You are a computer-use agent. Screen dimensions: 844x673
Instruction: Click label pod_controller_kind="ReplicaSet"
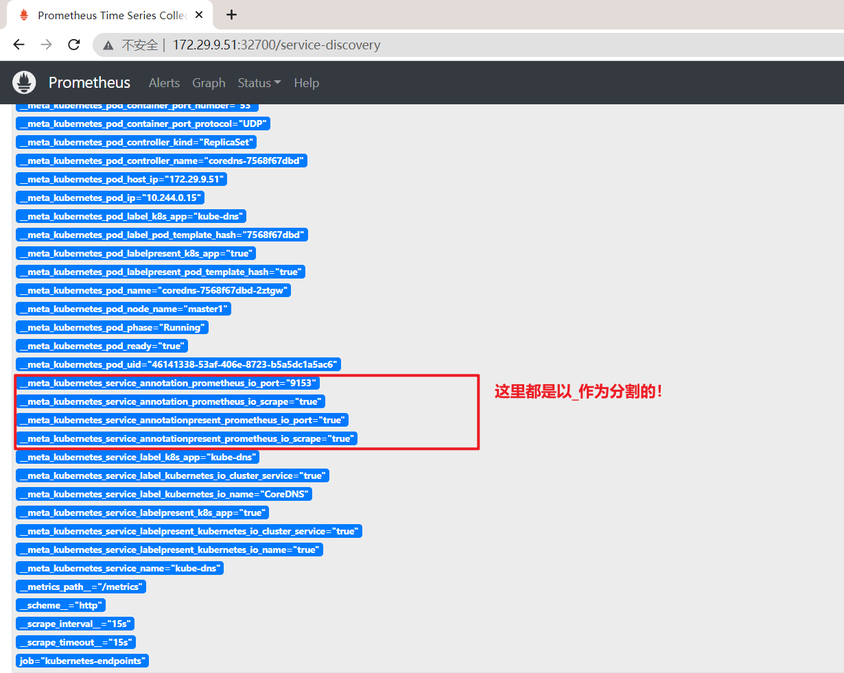(136, 142)
